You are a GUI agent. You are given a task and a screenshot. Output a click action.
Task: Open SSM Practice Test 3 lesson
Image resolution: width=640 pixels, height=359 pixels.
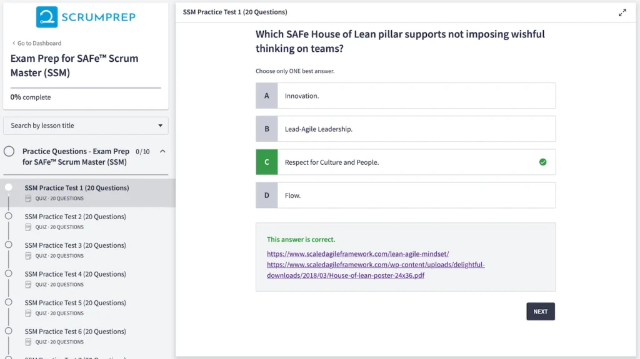(75, 245)
